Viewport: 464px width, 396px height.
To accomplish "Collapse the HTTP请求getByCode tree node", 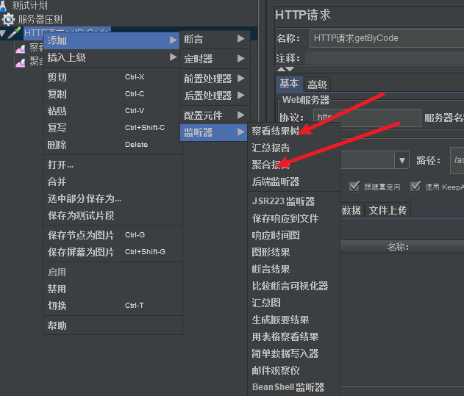I will point(3,33).
